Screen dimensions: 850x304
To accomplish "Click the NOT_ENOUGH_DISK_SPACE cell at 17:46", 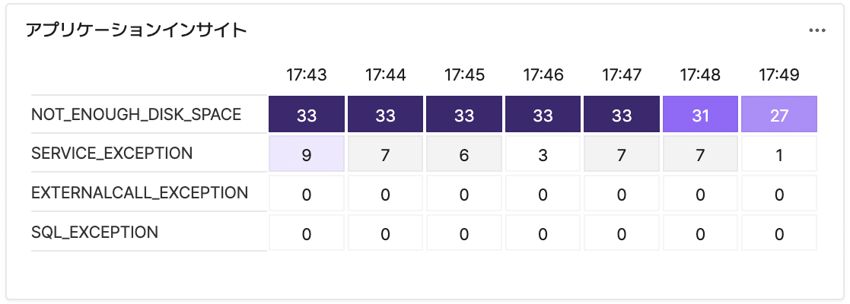I will click(x=543, y=115).
